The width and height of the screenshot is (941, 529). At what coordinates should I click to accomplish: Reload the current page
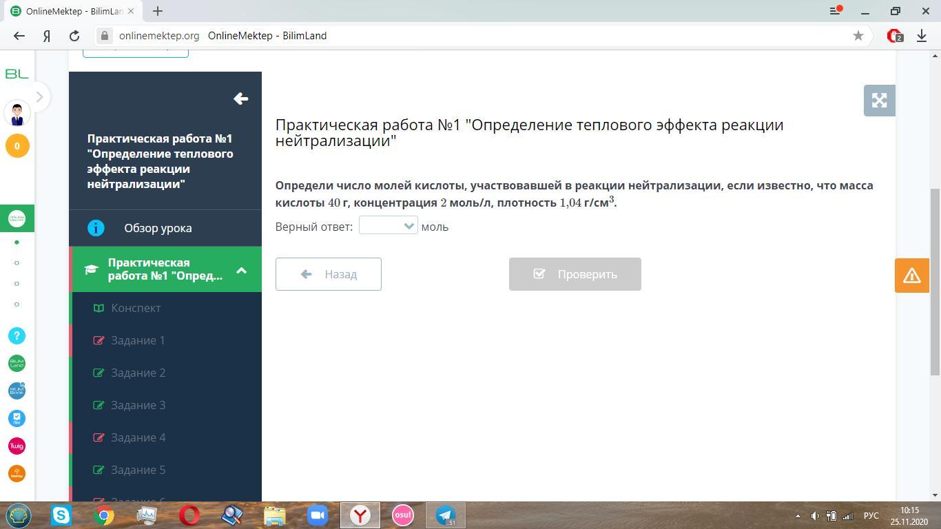(x=74, y=36)
